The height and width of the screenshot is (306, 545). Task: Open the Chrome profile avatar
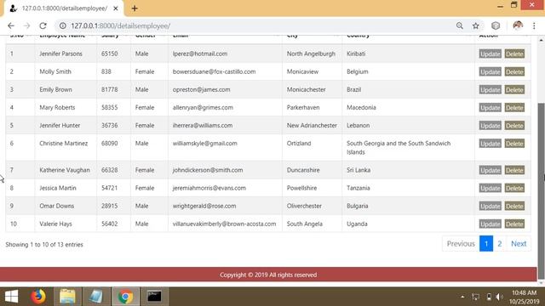click(x=518, y=25)
